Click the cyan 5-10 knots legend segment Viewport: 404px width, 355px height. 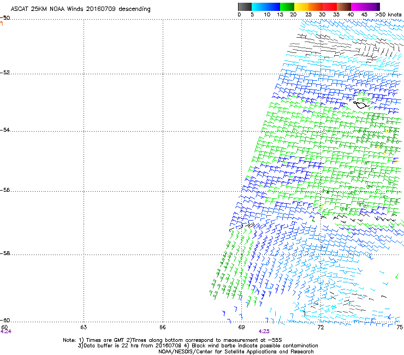pos(258,7)
